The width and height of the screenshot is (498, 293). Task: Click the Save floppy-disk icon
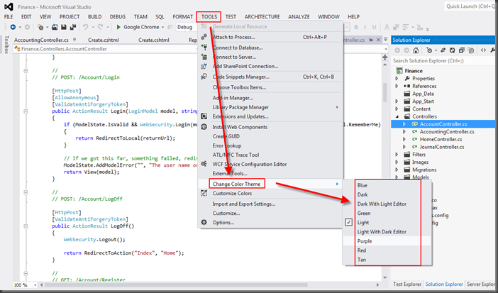64,28
